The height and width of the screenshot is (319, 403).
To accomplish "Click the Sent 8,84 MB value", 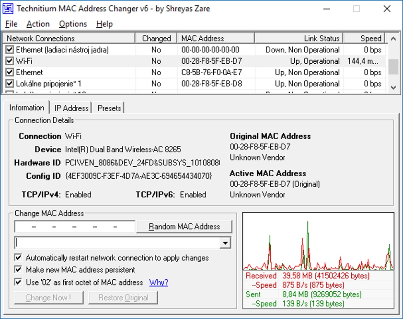I will [322, 294].
